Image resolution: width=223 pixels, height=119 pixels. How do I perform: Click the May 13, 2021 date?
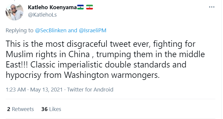click(x=44, y=89)
